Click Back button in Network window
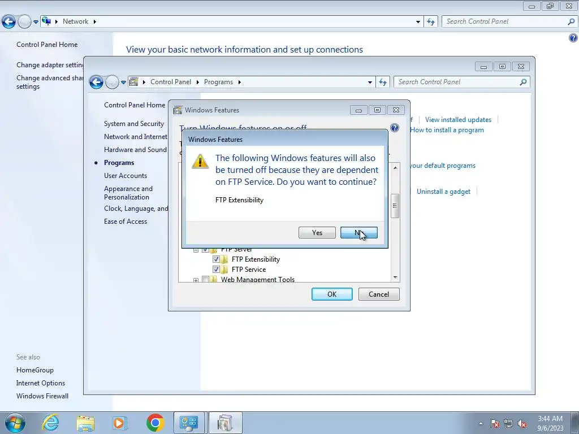The image size is (579, 434). click(x=9, y=21)
